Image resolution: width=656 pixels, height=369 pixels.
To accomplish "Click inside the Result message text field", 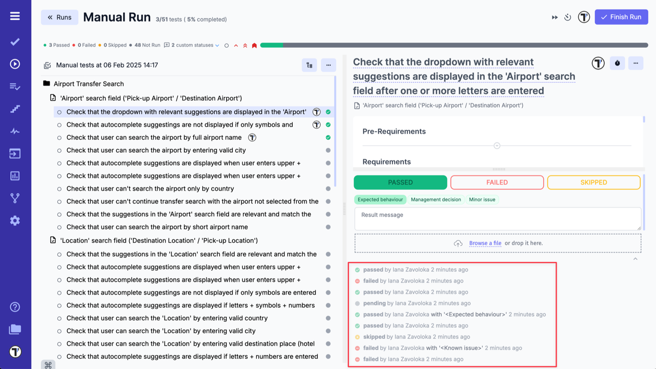I will point(497,219).
